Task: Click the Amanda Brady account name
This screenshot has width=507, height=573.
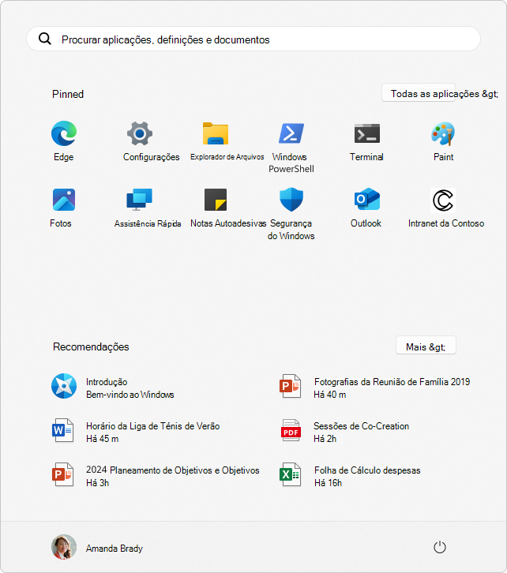Action: 115,549
